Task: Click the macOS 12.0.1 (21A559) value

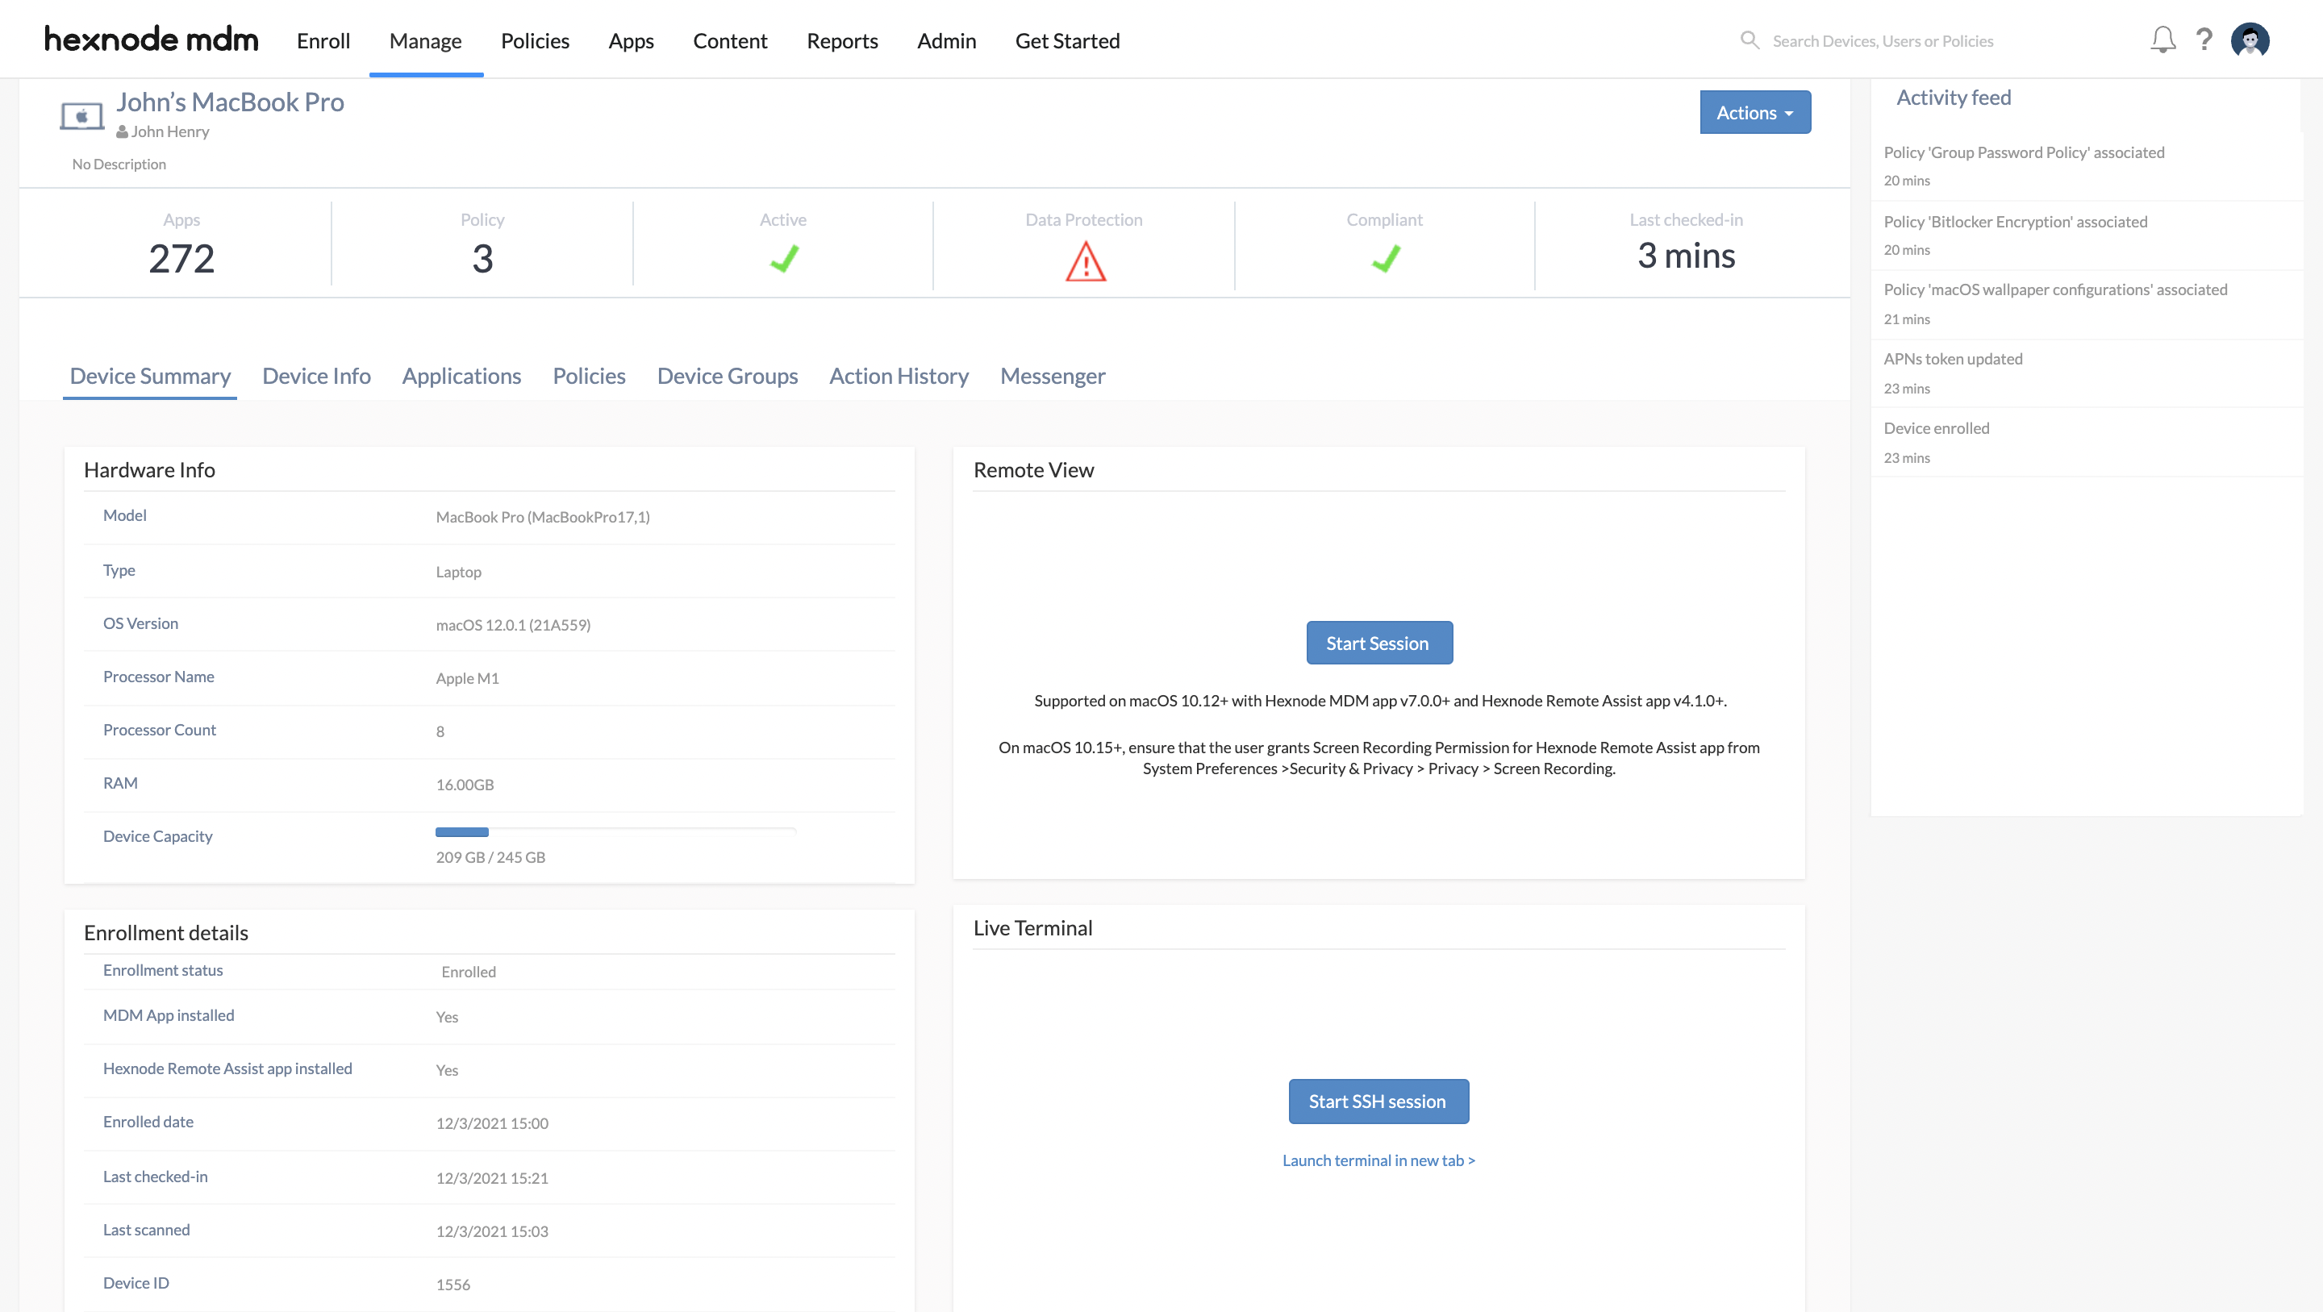Action: [x=513, y=625]
